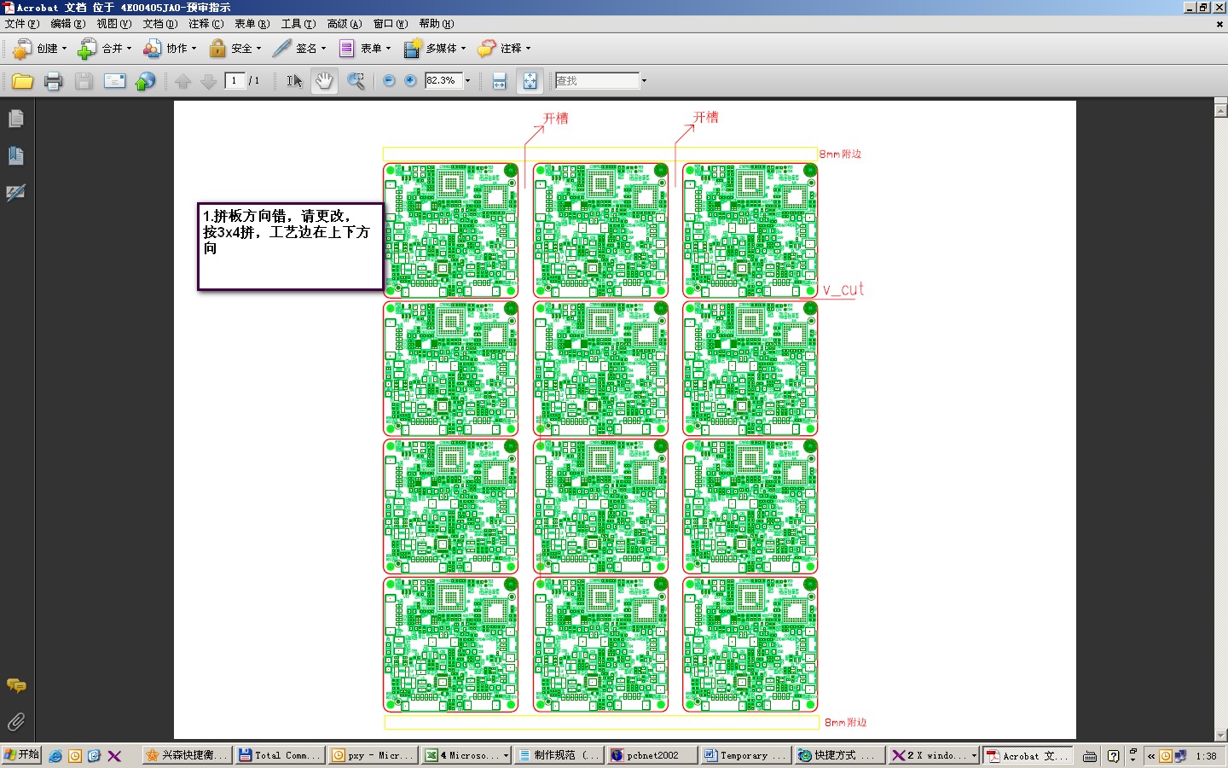Viewport: 1228px width, 768px height.
Task: Switch to 制作规范 taskbar window
Action: point(559,755)
